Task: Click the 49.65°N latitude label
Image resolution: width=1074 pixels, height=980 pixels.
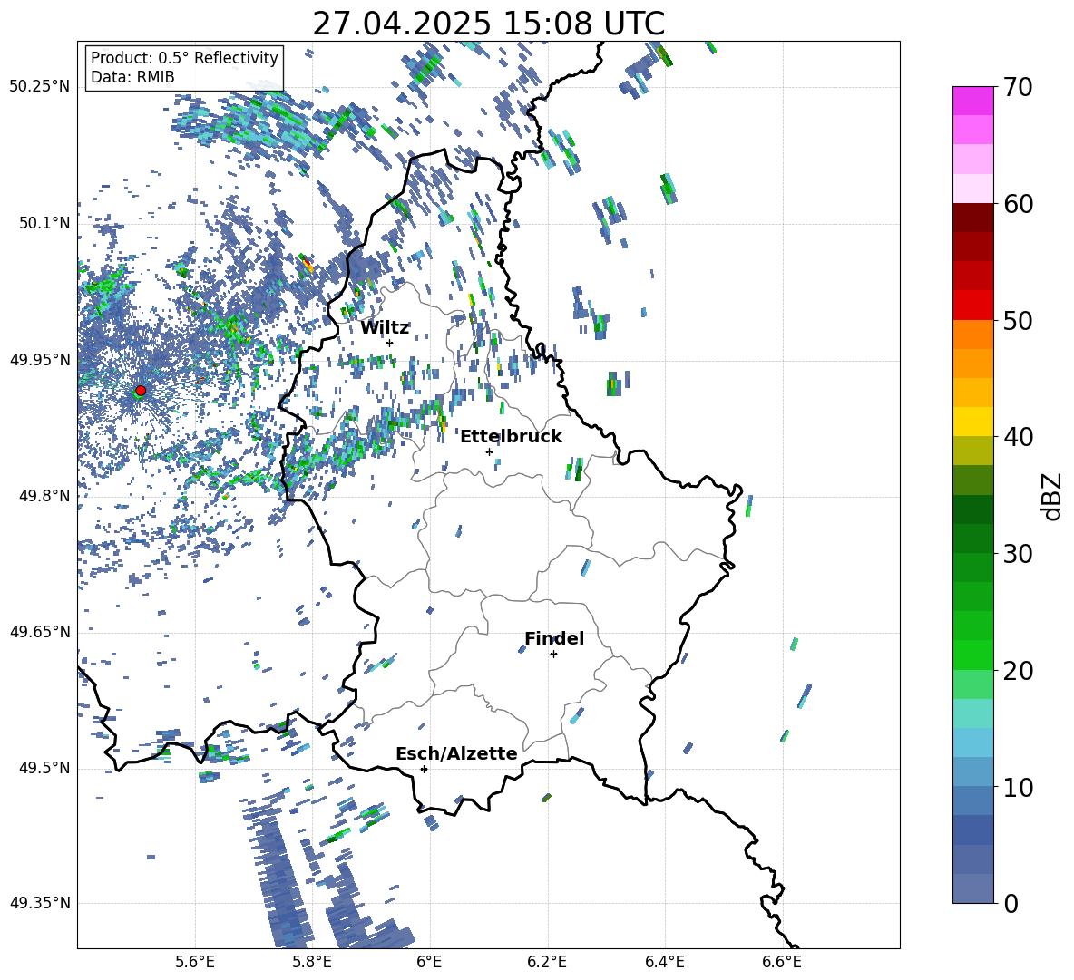Action: coord(40,631)
